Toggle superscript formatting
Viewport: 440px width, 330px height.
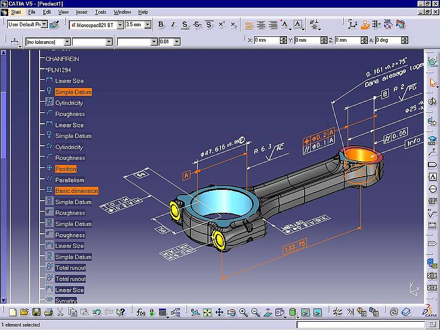(222, 24)
